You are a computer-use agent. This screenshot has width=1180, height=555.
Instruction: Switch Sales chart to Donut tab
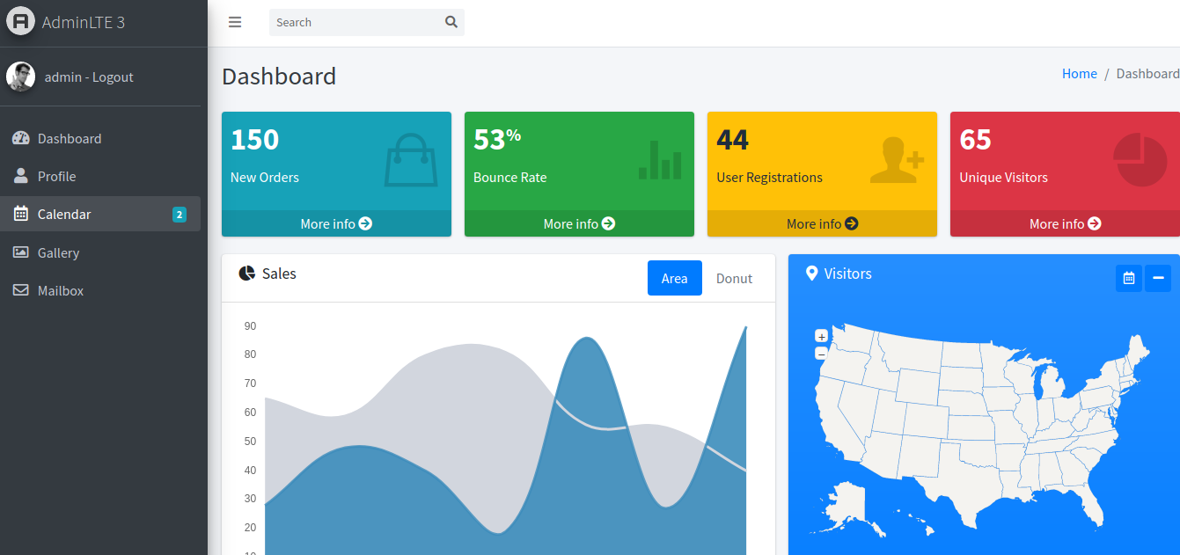[x=734, y=278]
